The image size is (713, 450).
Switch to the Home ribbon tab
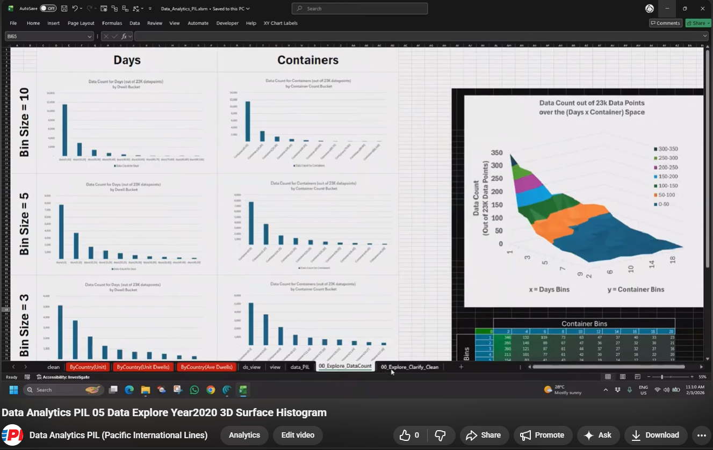(x=33, y=23)
